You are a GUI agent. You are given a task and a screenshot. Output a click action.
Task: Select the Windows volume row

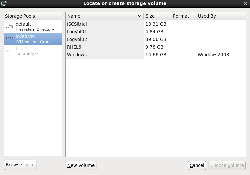[104, 55]
